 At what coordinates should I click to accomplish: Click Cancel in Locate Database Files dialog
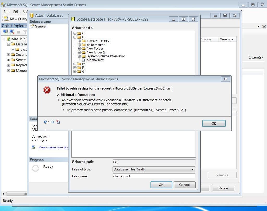point(184,185)
